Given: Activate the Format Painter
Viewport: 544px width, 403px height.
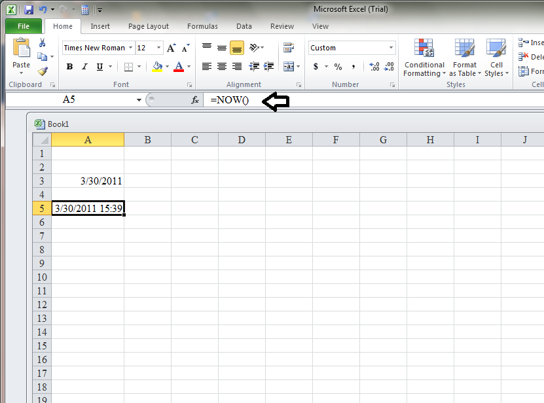Looking at the screenshot, I should coord(41,71).
